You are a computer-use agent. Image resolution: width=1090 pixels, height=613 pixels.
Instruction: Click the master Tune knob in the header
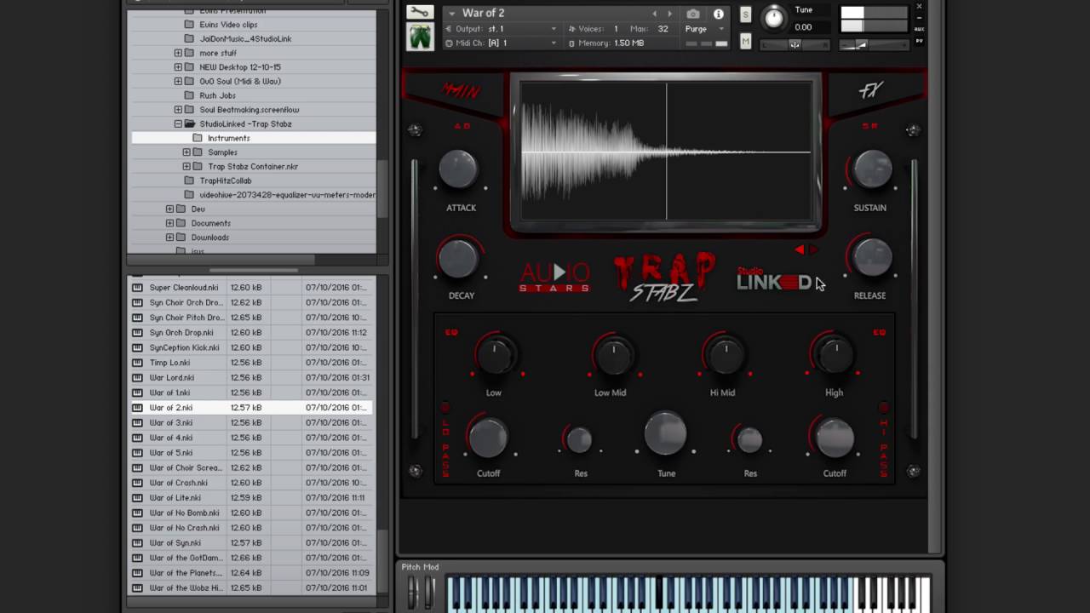pyautogui.click(x=774, y=16)
